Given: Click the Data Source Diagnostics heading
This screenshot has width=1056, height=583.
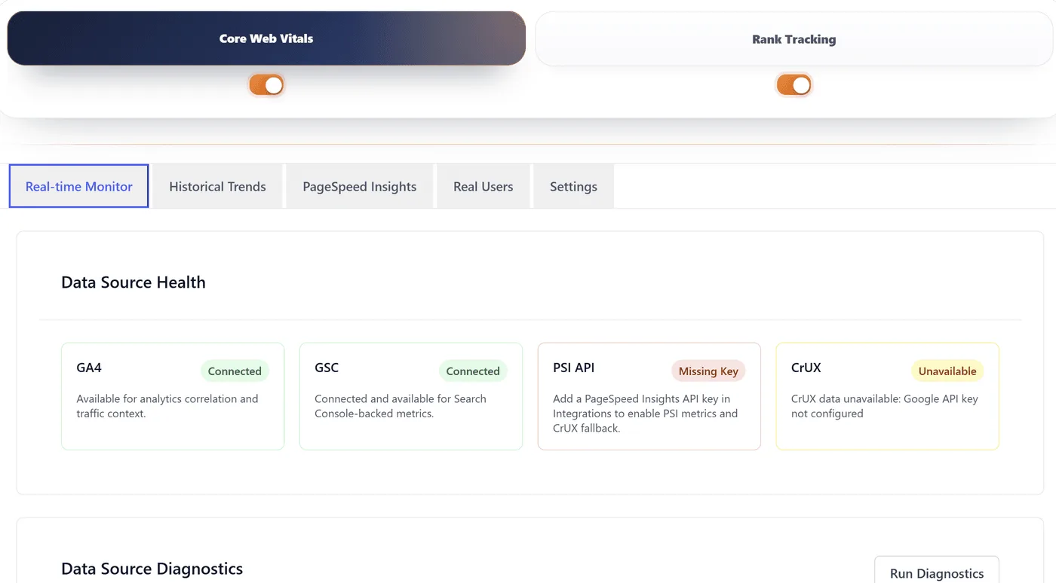Looking at the screenshot, I should 152,569.
